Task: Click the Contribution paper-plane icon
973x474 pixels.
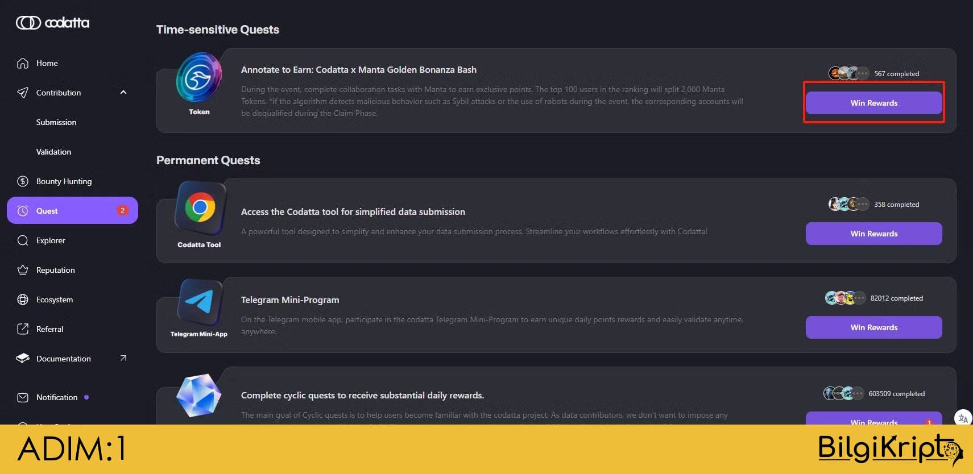Action: [x=23, y=93]
